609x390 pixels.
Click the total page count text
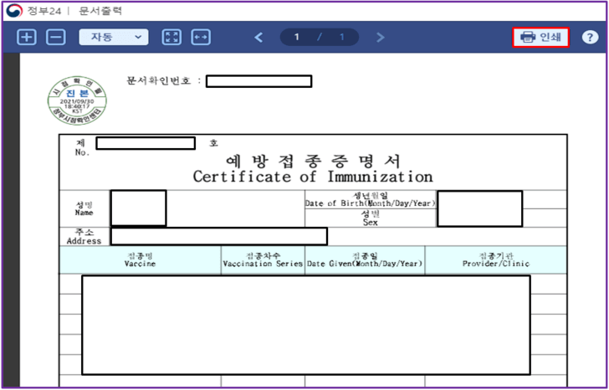[342, 38]
